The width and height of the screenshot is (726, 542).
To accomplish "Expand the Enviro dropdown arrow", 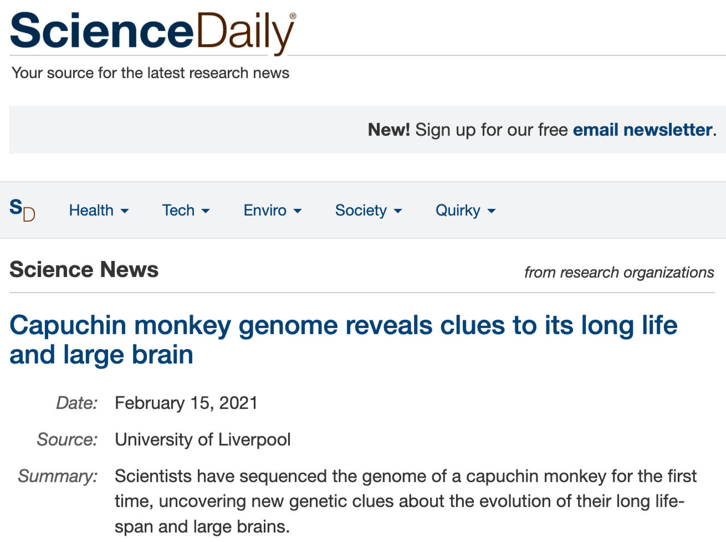I will click(x=298, y=211).
